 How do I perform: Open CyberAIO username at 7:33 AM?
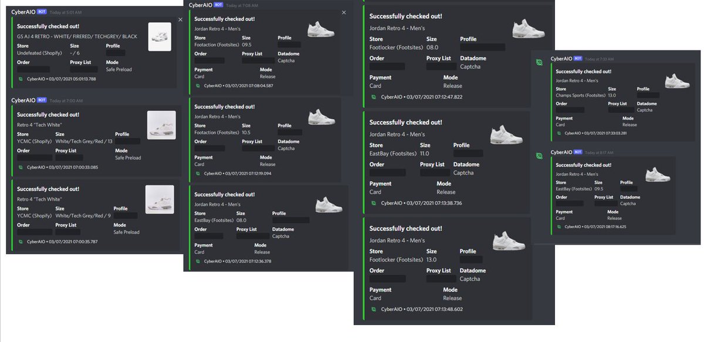561,59
